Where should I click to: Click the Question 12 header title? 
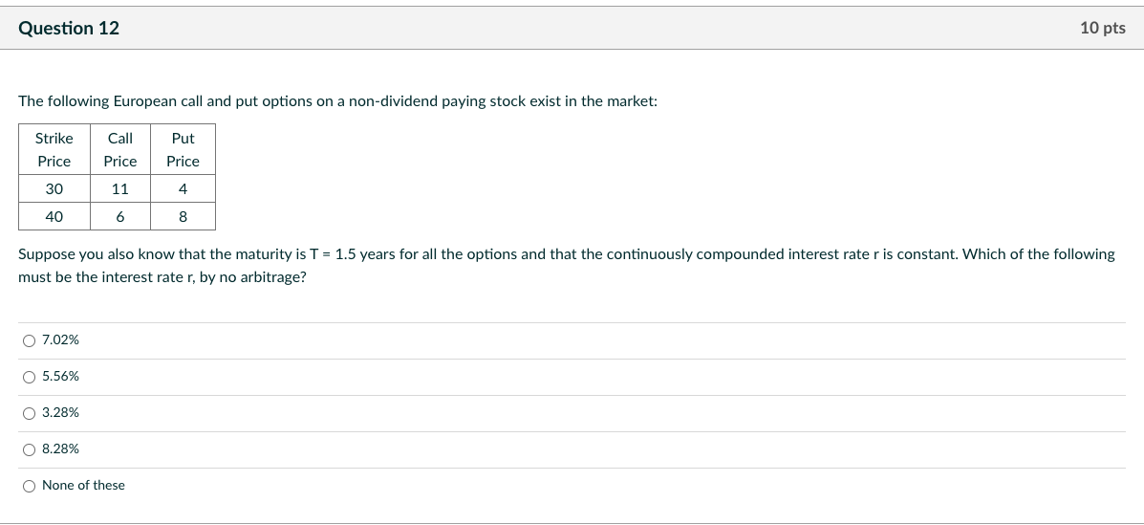tap(69, 28)
